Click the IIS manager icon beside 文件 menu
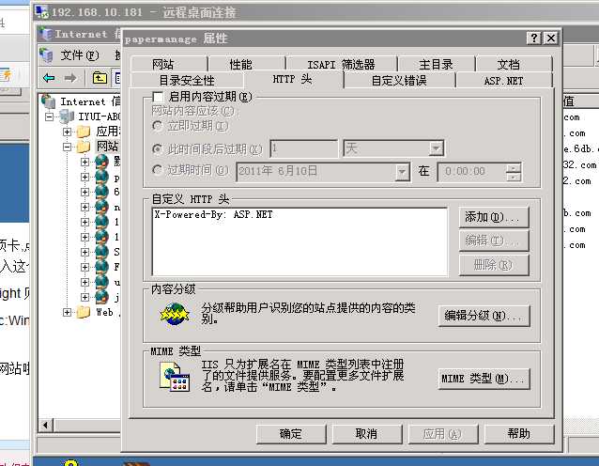 [x=47, y=55]
